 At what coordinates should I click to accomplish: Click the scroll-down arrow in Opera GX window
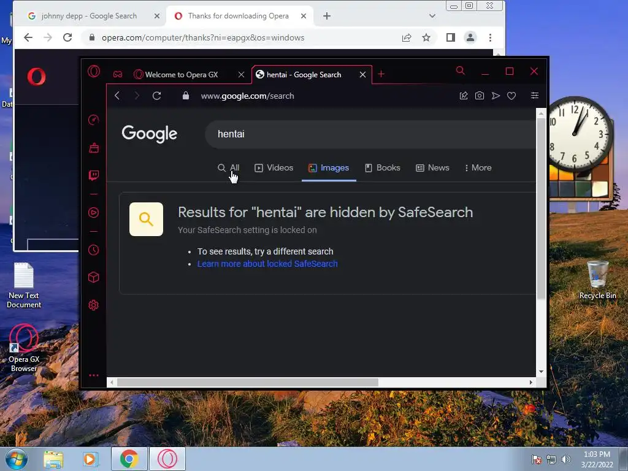tap(541, 372)
